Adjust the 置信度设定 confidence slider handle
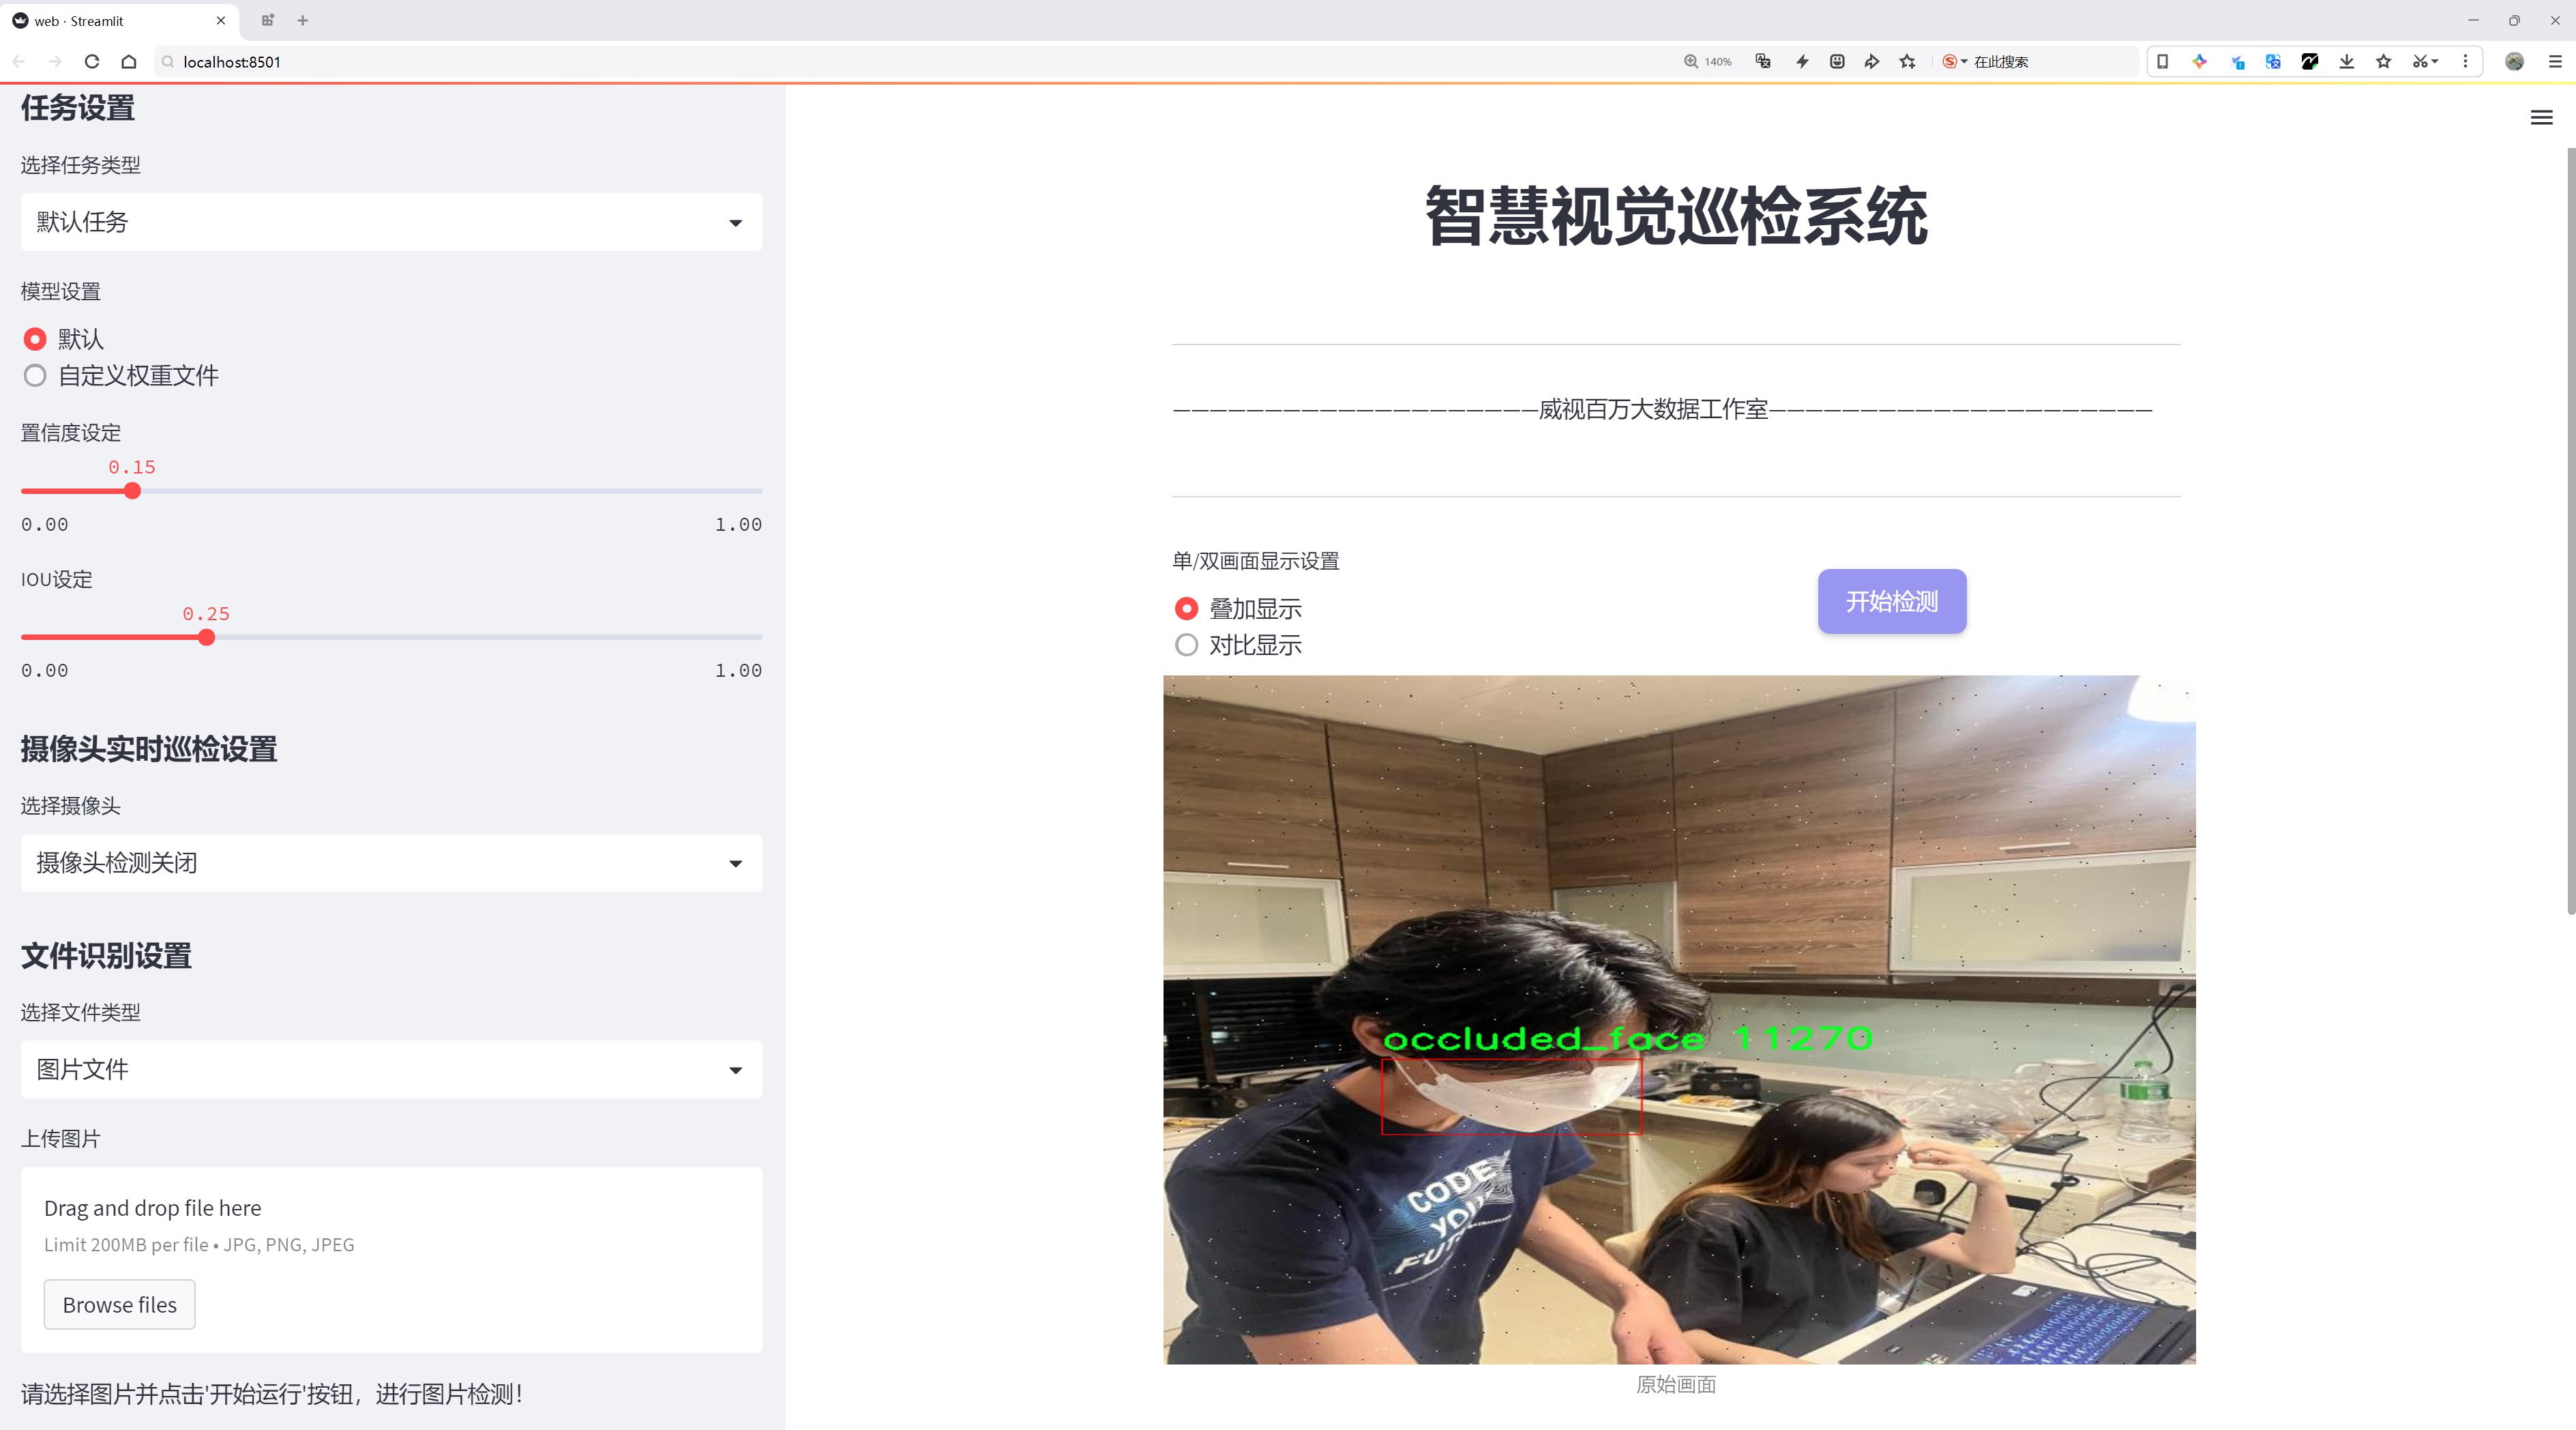Screen dimensions: 2576x1430 [132, 491]
